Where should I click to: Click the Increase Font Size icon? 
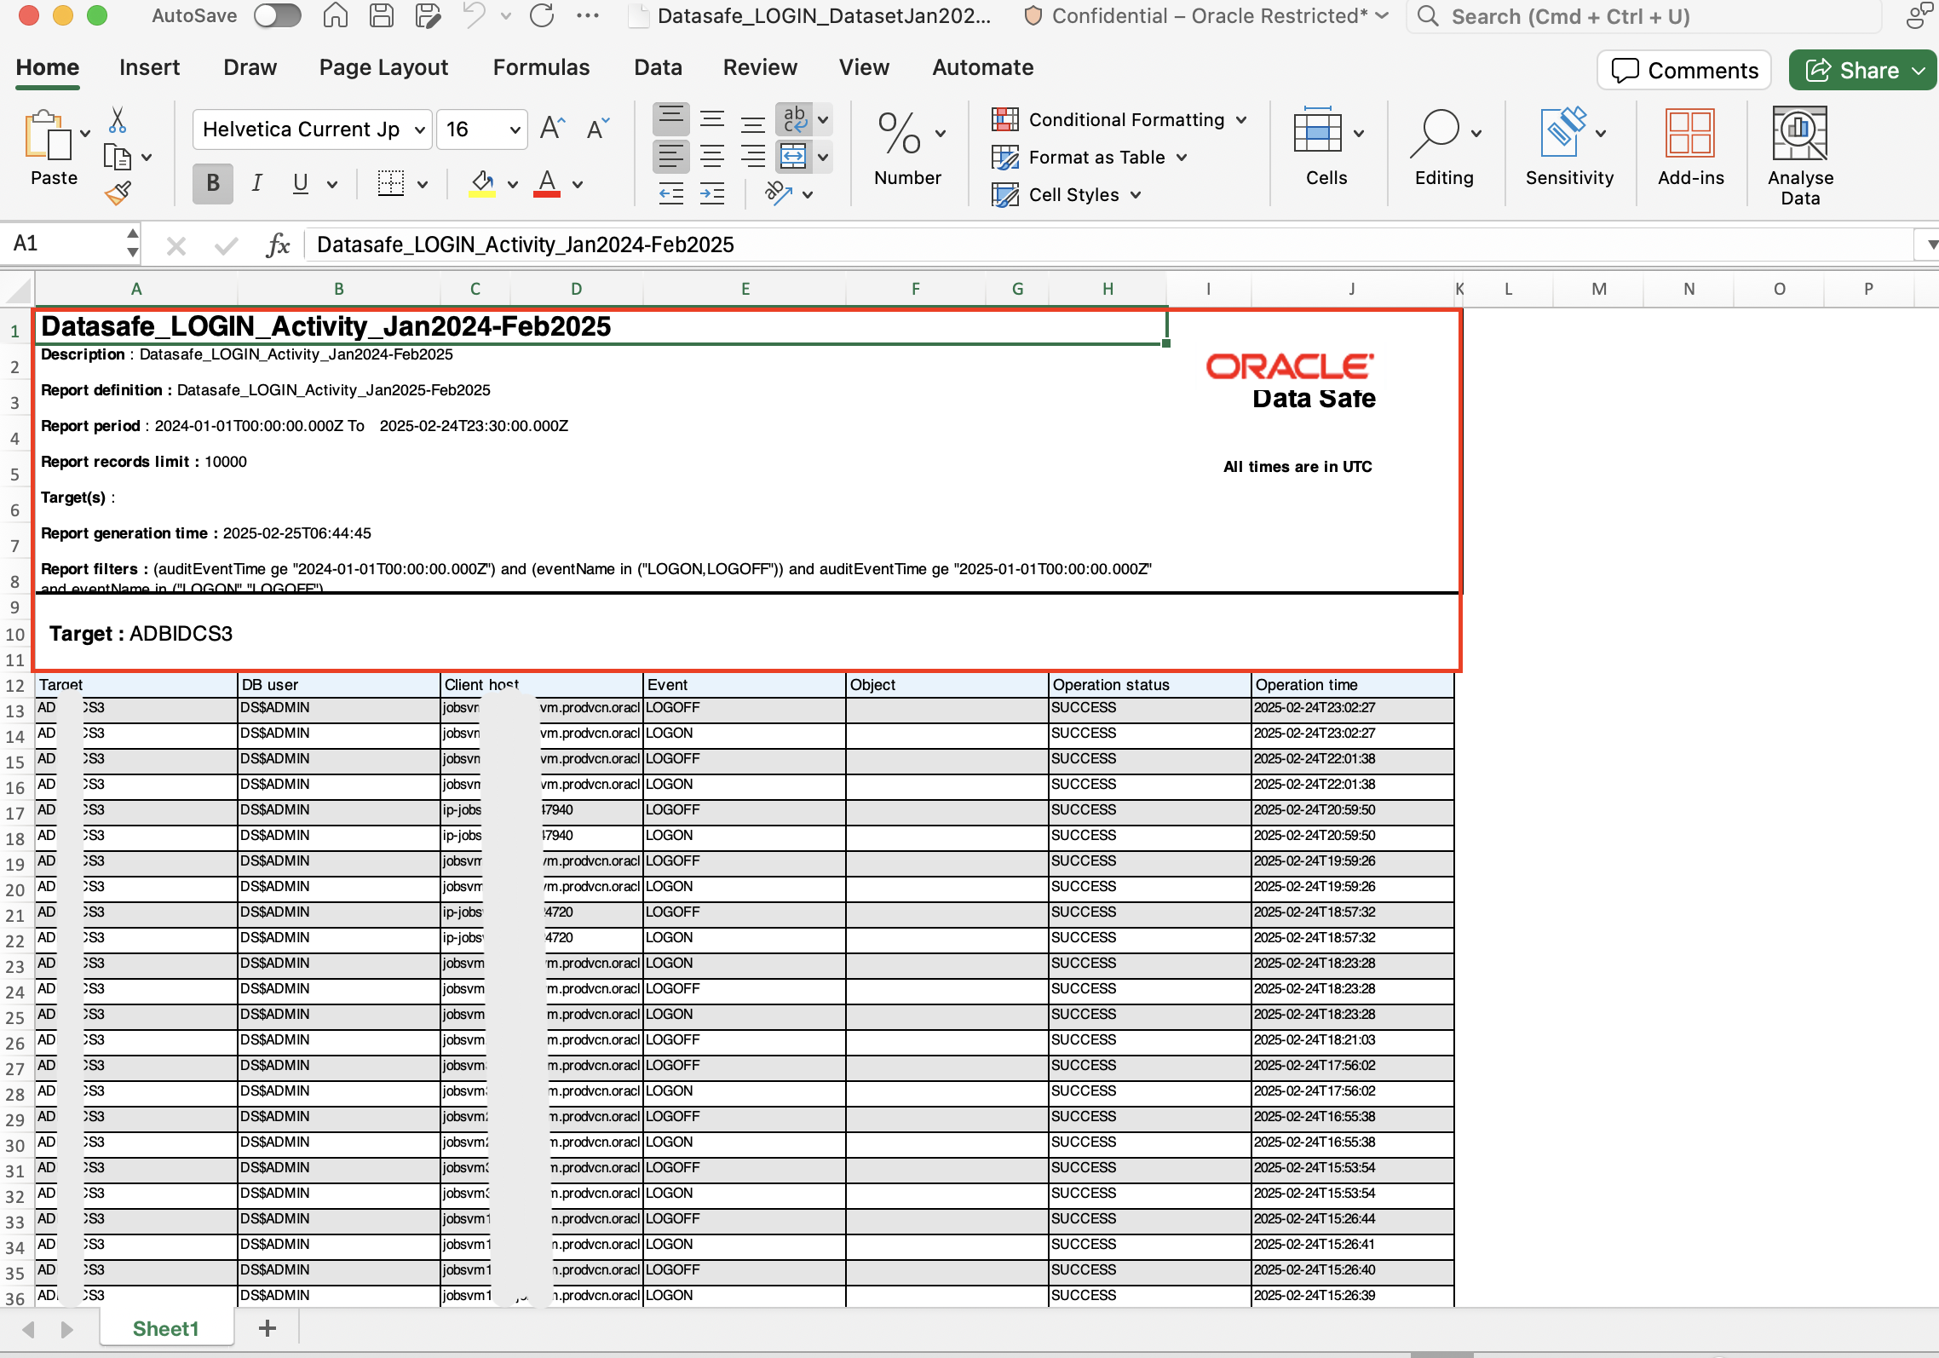coord(552,129)
